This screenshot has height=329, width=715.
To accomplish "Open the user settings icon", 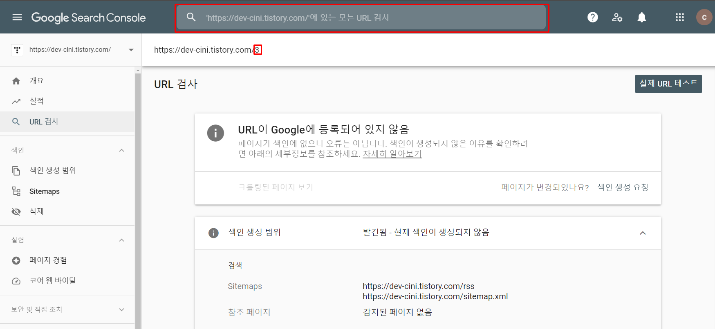I will (x=617, y=17).
